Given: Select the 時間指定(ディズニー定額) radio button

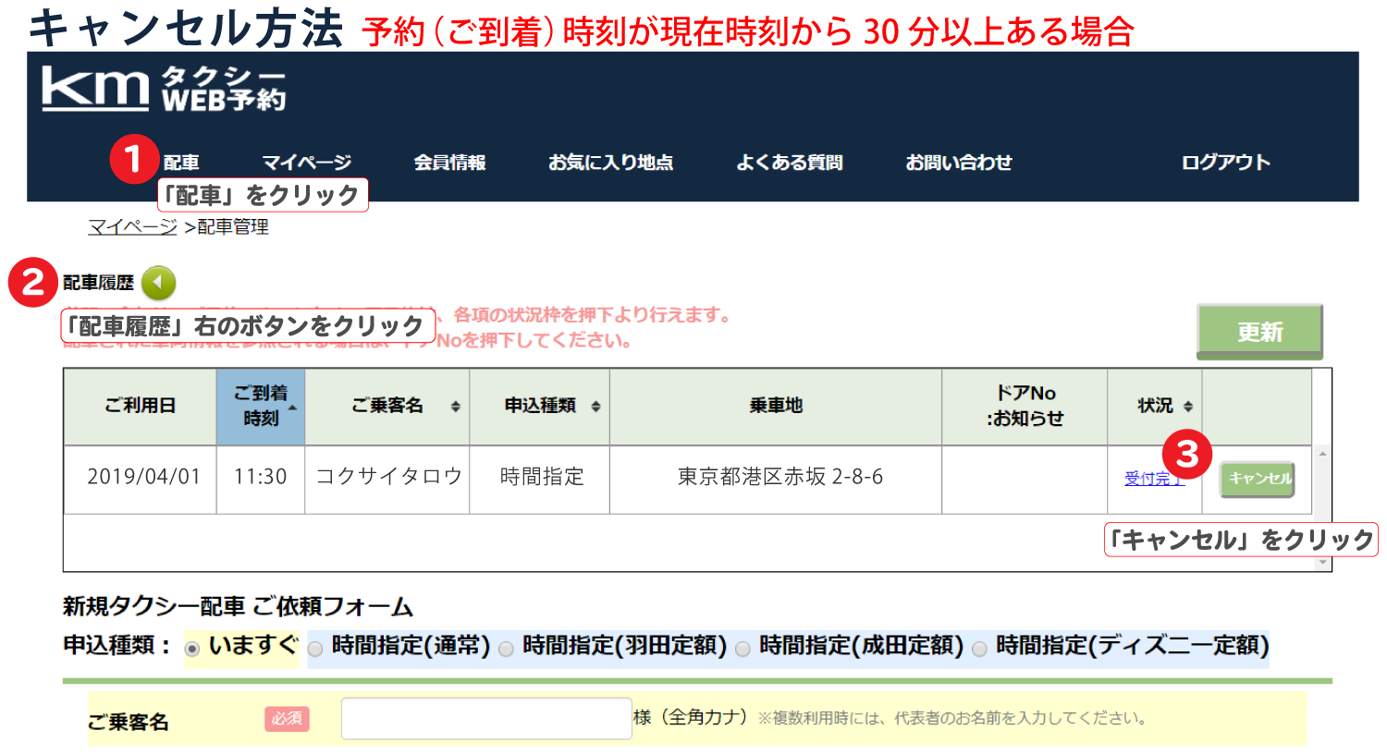Looking at the screenshot, I should [x=979, y=649].
